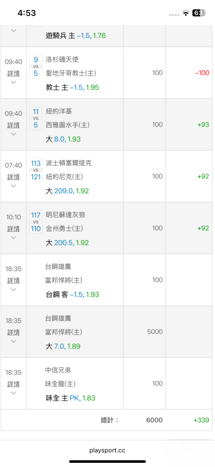
Task: Open 詳情 for 明尼蘇達灰狼 vs 金州勇士 game
Action: pos(13,228)
